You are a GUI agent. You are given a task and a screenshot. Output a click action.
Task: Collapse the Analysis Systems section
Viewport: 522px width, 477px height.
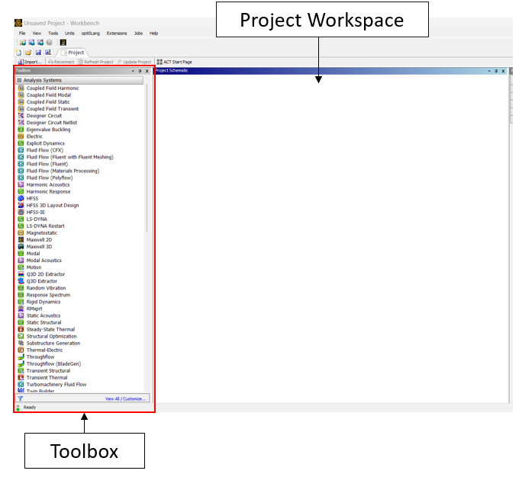click(x=19, y=80)
